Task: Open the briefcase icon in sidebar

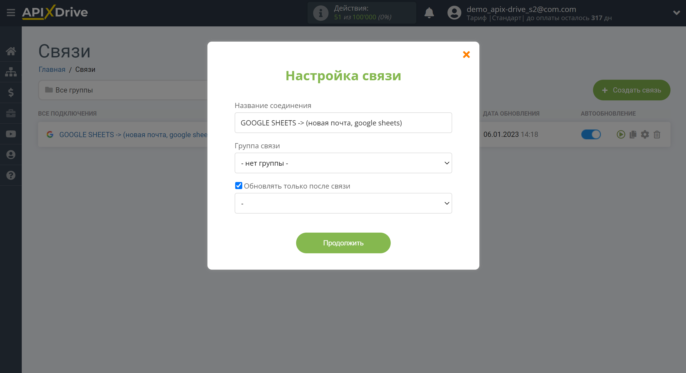Action: coord(11,113)
